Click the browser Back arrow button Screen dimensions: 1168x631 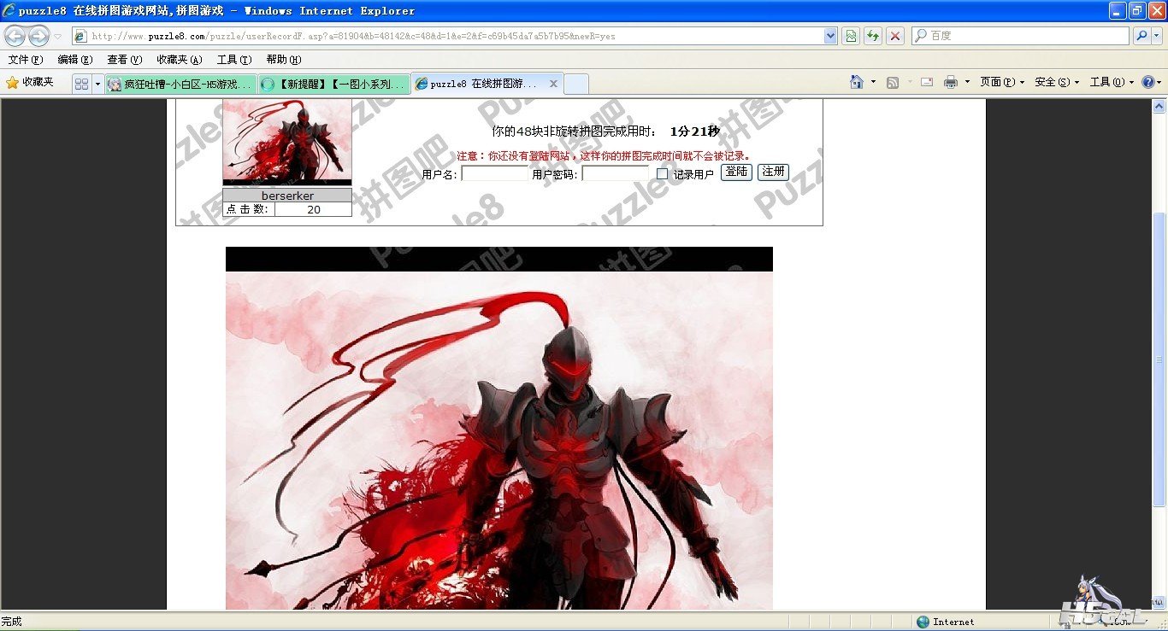click(15, 36)
